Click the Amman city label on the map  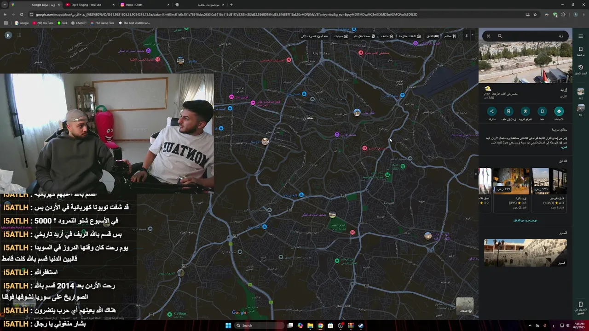308,118
